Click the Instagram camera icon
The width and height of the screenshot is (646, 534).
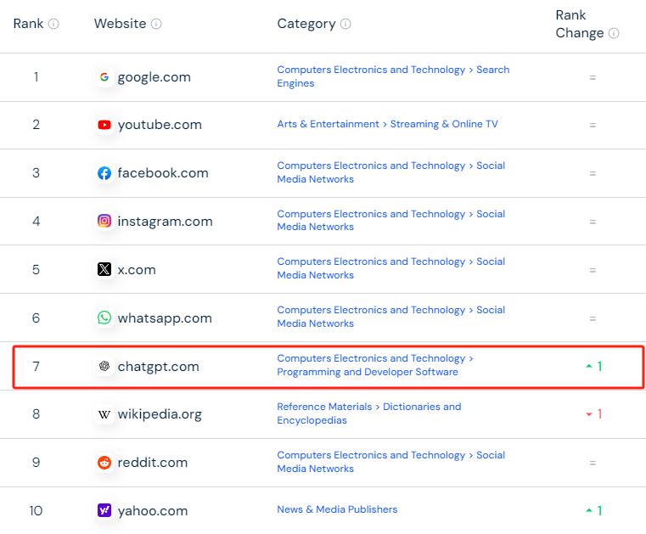[104, 222]
